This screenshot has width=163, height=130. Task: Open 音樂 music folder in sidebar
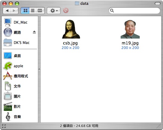20,117
